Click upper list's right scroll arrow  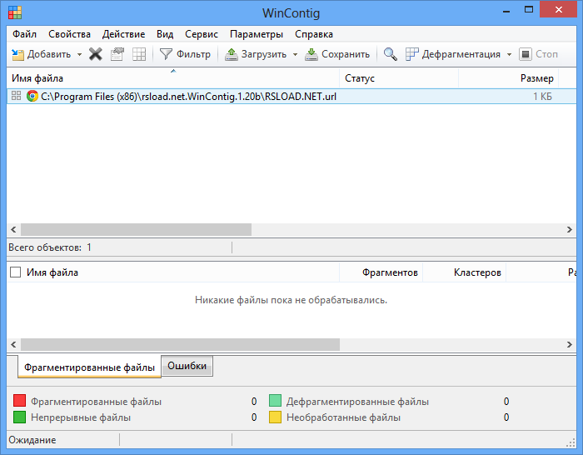point(569,229)
